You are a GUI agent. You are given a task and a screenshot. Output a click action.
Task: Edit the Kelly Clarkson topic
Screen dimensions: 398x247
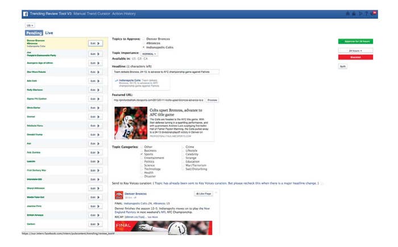[x=96, y=90]
